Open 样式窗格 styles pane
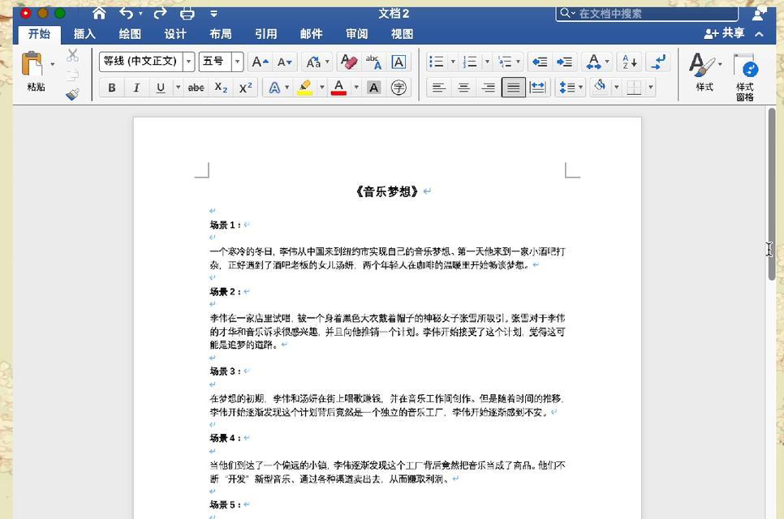The height and width of the screenshot is (519, 784). [744, 76]
